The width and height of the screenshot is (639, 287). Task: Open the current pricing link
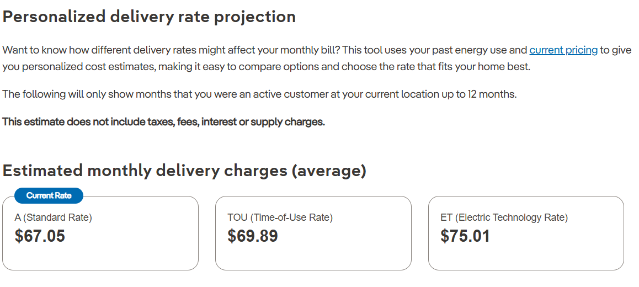pos(563,51)
